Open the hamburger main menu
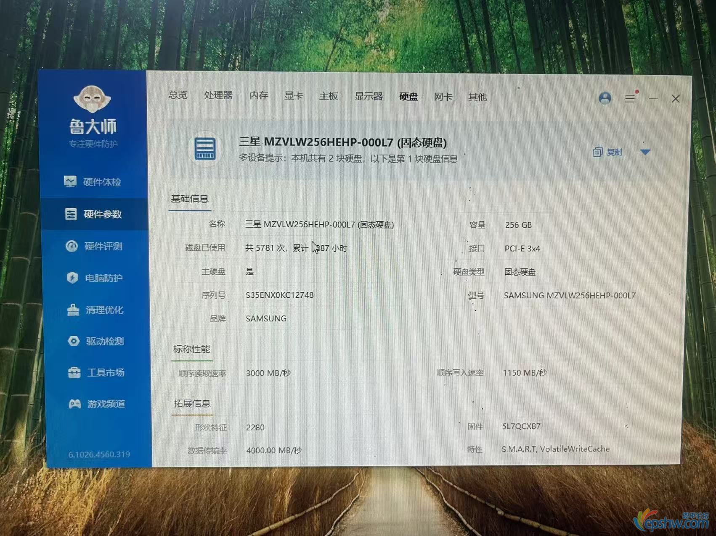This screenshot has width=716, height=536. [x=630, y=99]
